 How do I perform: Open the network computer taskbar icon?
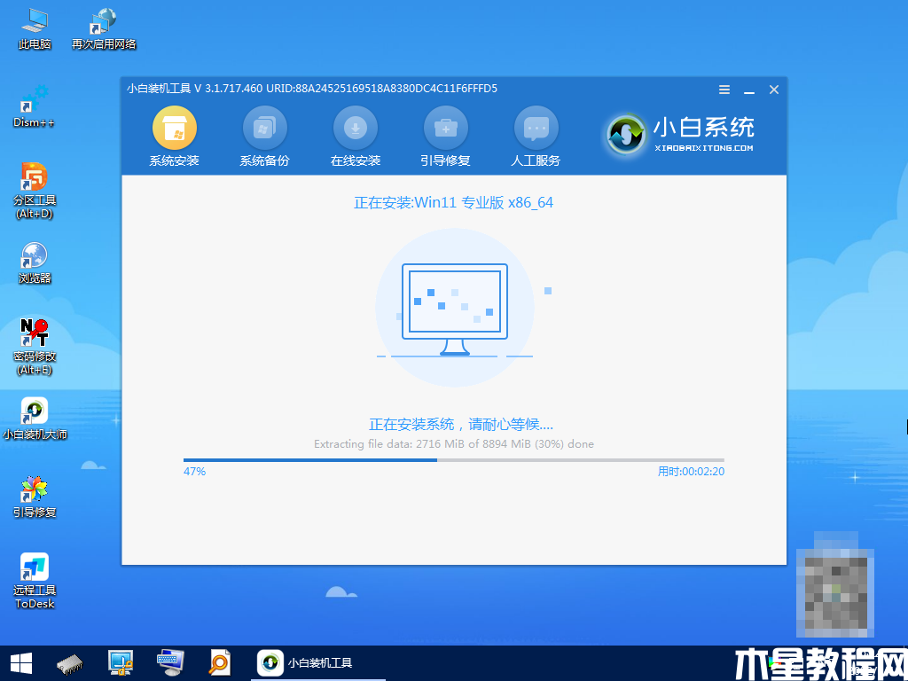click(121, 663)
